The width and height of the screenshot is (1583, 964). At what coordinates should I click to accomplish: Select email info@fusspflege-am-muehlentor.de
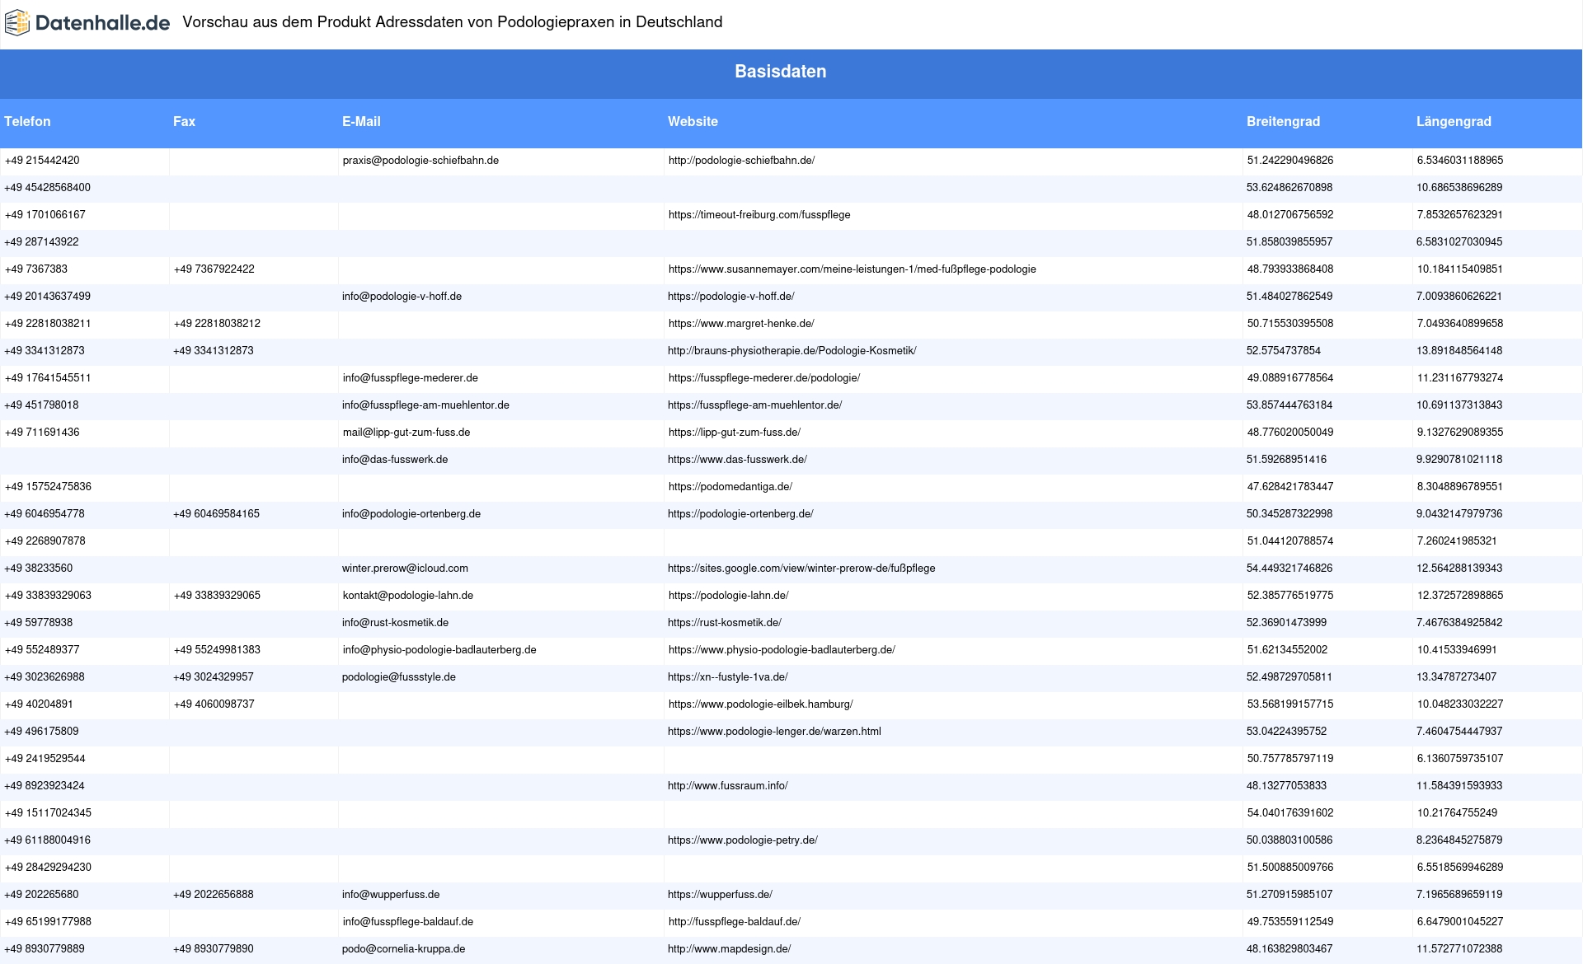coord(425,405)
